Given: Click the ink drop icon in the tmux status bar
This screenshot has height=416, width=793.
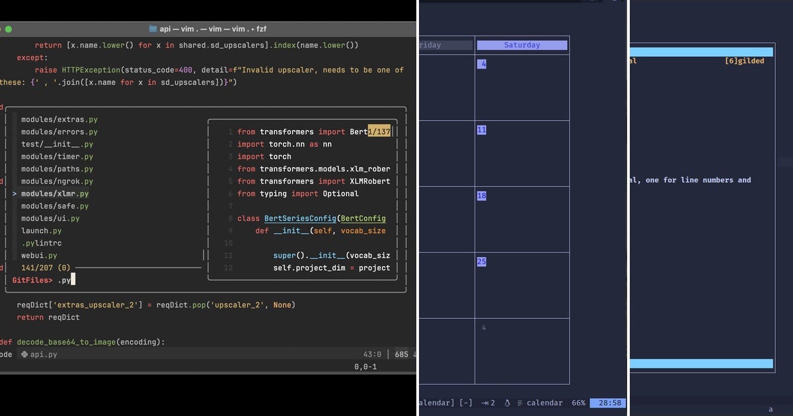Looking at the screenshot, I should [x=506, y=403].
